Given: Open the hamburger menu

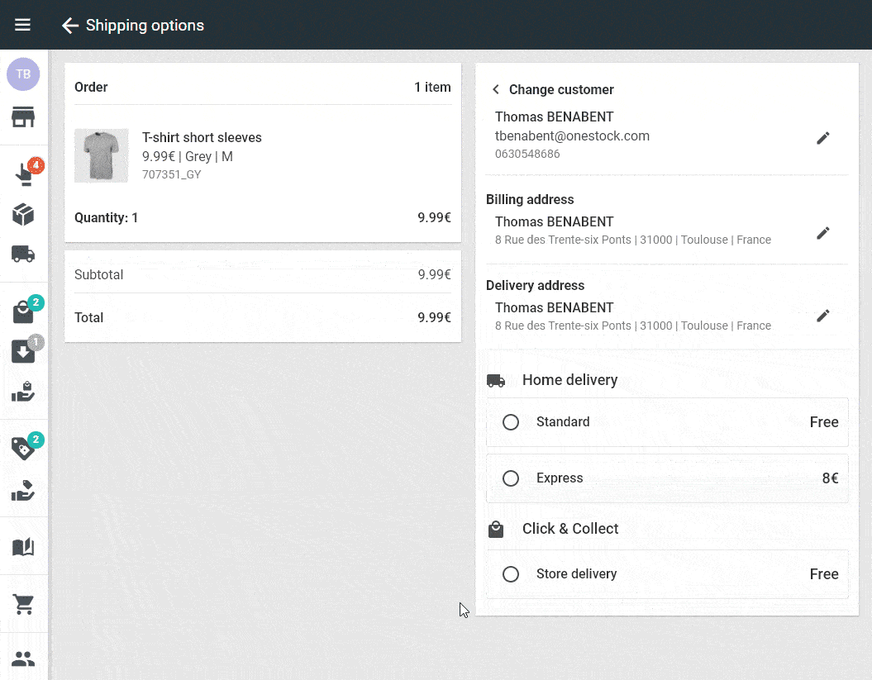Looking at the screenshot, I should point(22,25).
